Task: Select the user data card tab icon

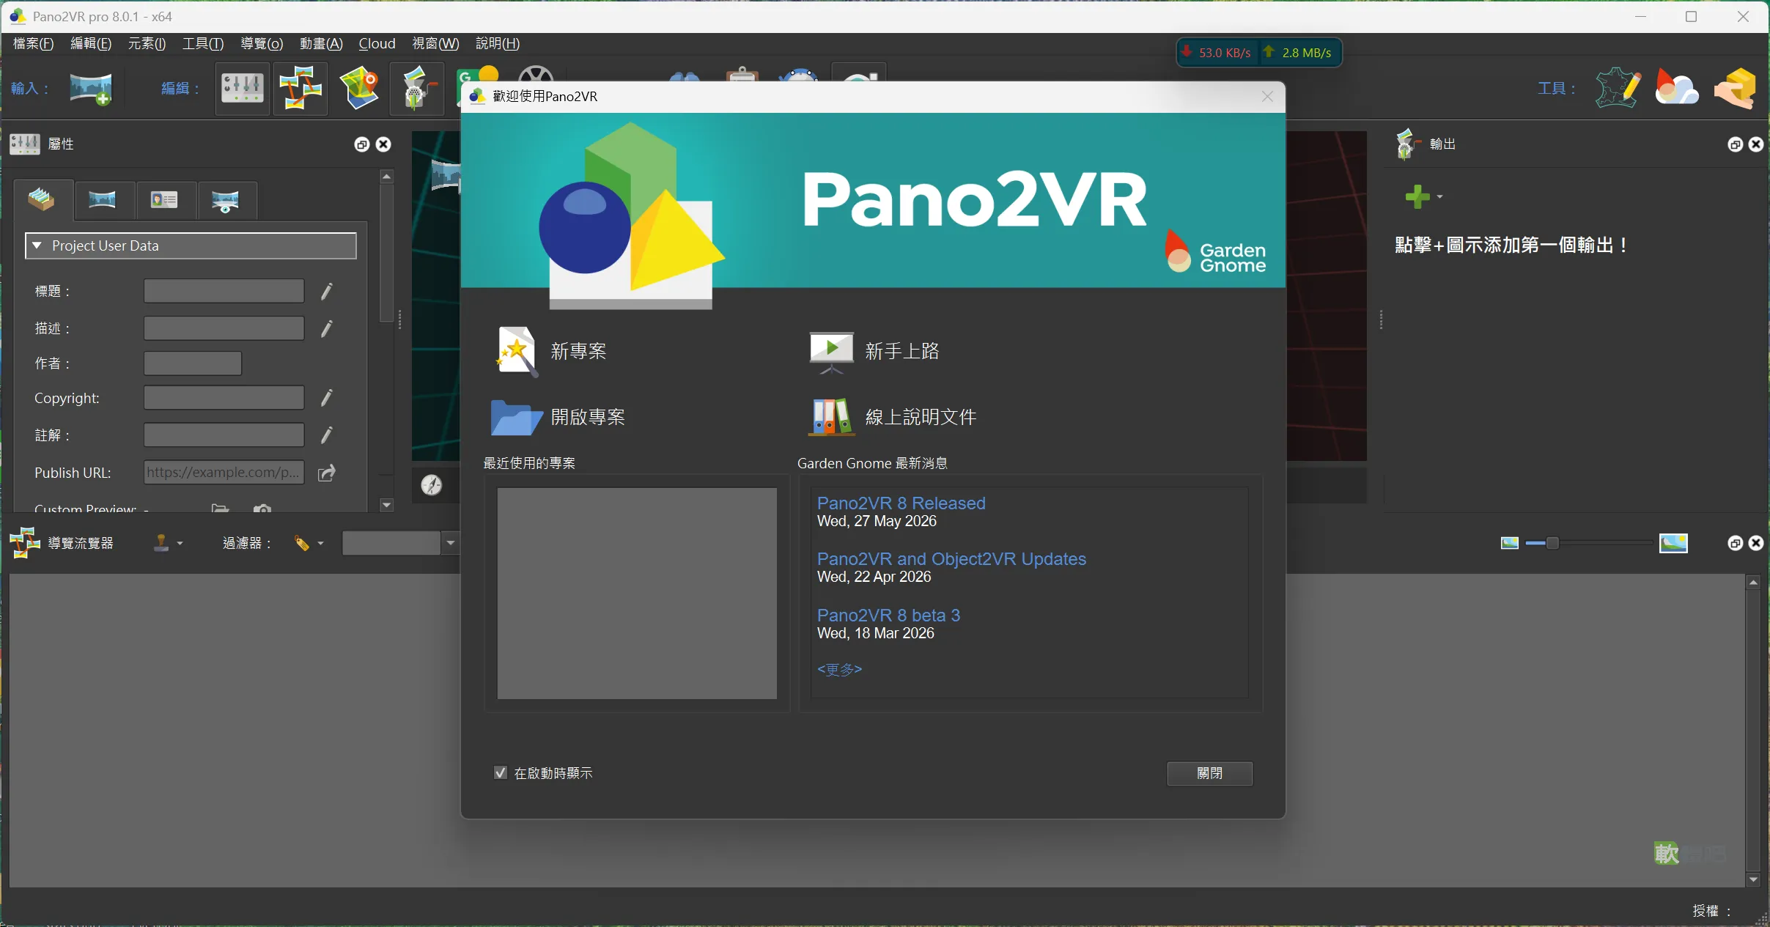Action: (164, 199)
